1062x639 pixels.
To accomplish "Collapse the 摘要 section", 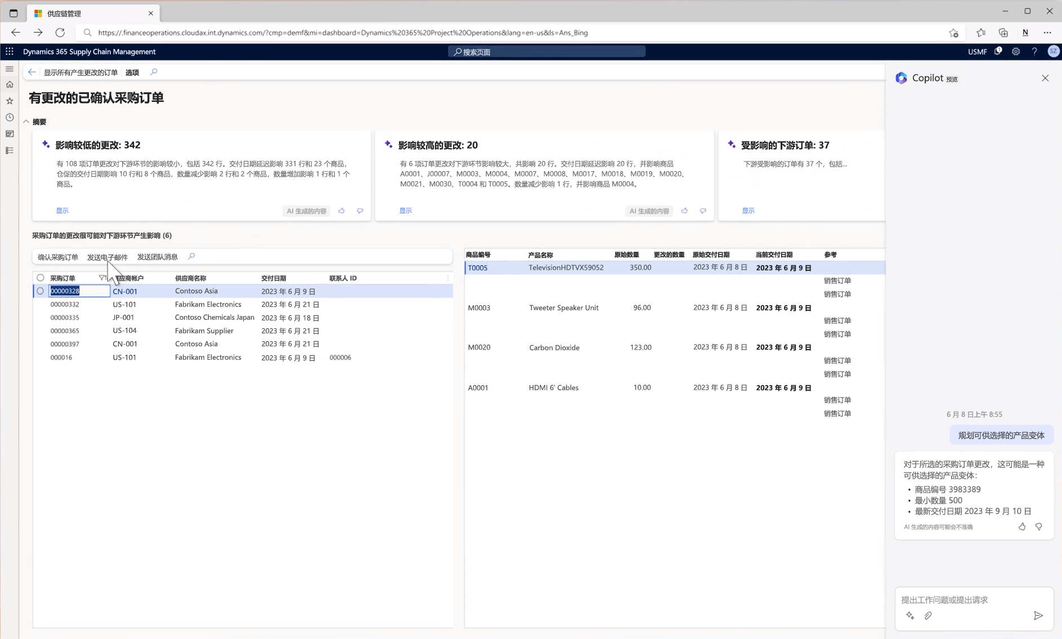I will 26,122.
